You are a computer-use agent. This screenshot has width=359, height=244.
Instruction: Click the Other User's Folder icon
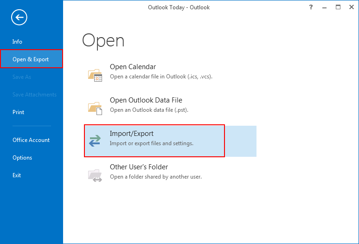tap(95, 175)
